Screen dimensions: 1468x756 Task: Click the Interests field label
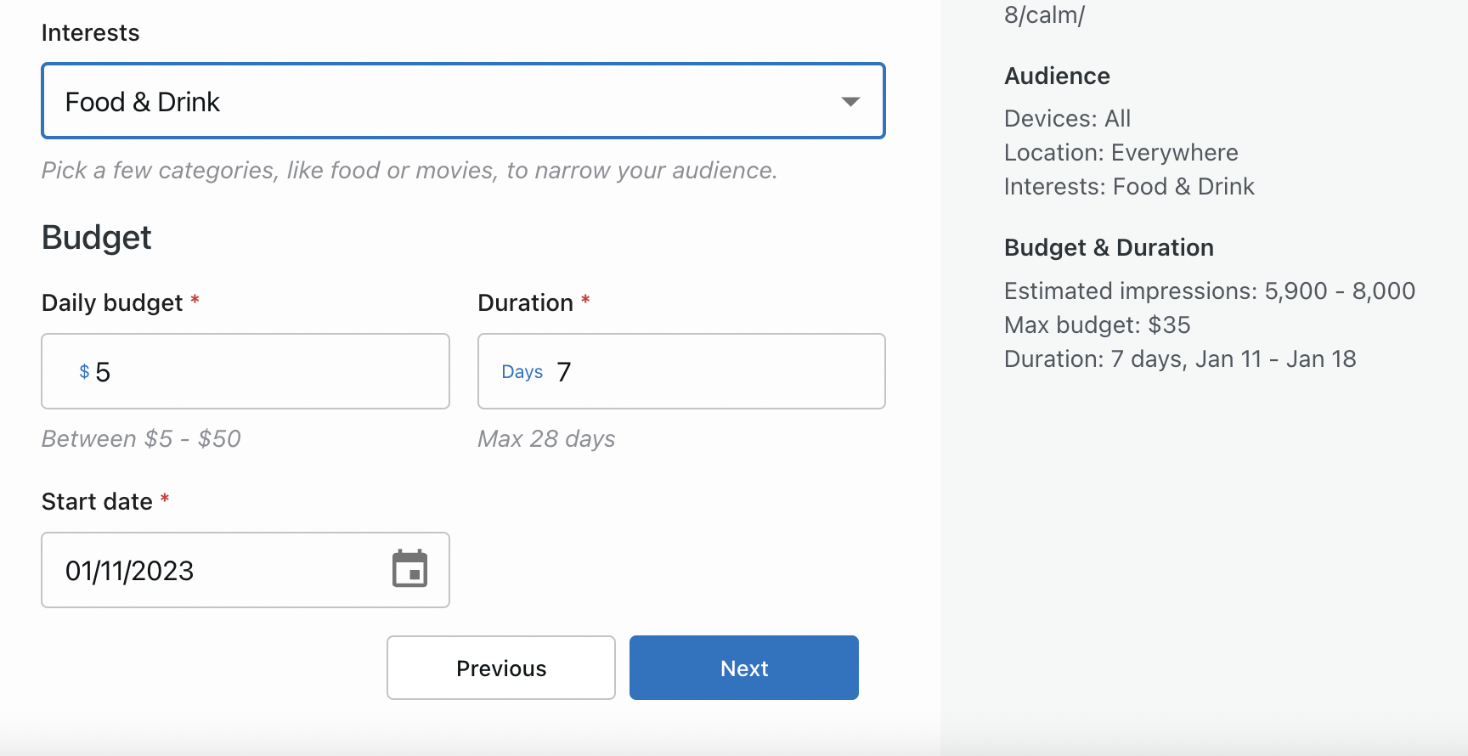(90, 33)
